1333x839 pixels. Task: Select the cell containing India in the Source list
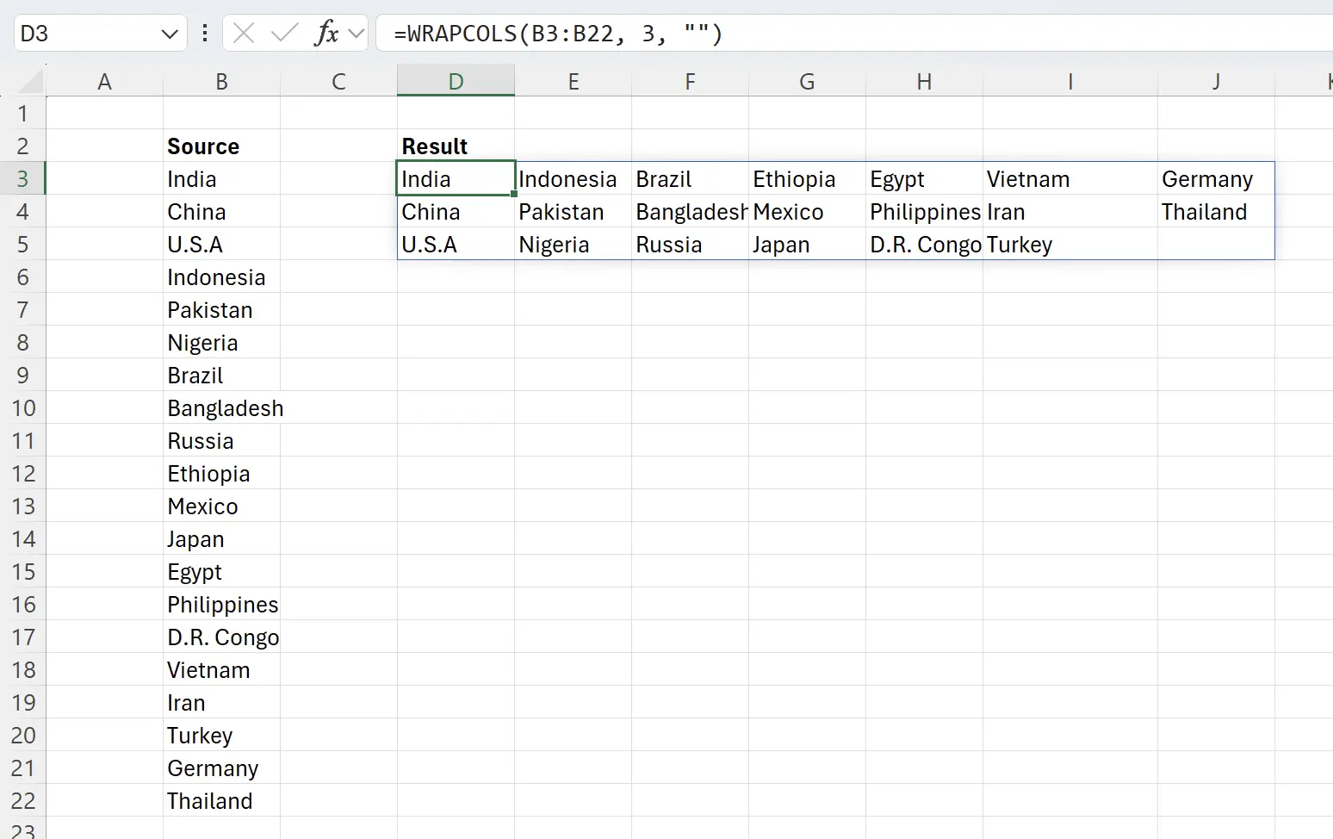pyautogui.click(x=221, y=178)
